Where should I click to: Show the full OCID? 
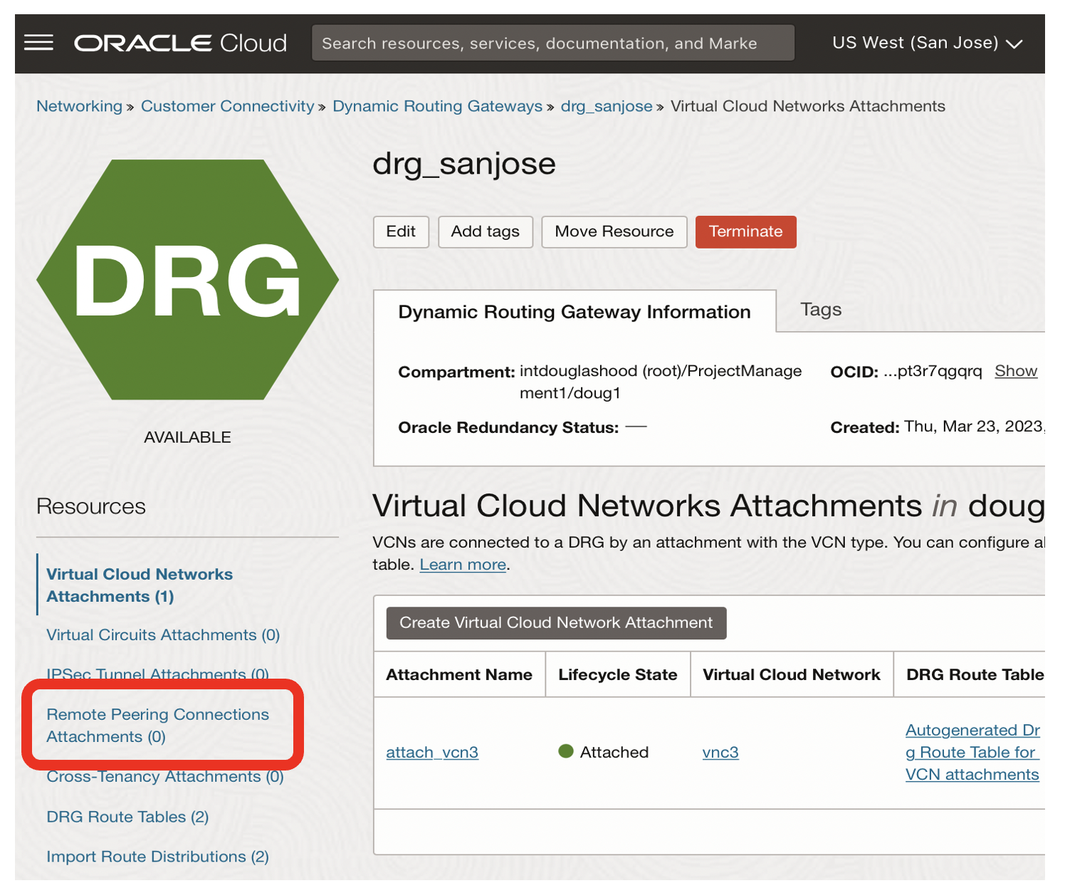[x=1016, y=371]
